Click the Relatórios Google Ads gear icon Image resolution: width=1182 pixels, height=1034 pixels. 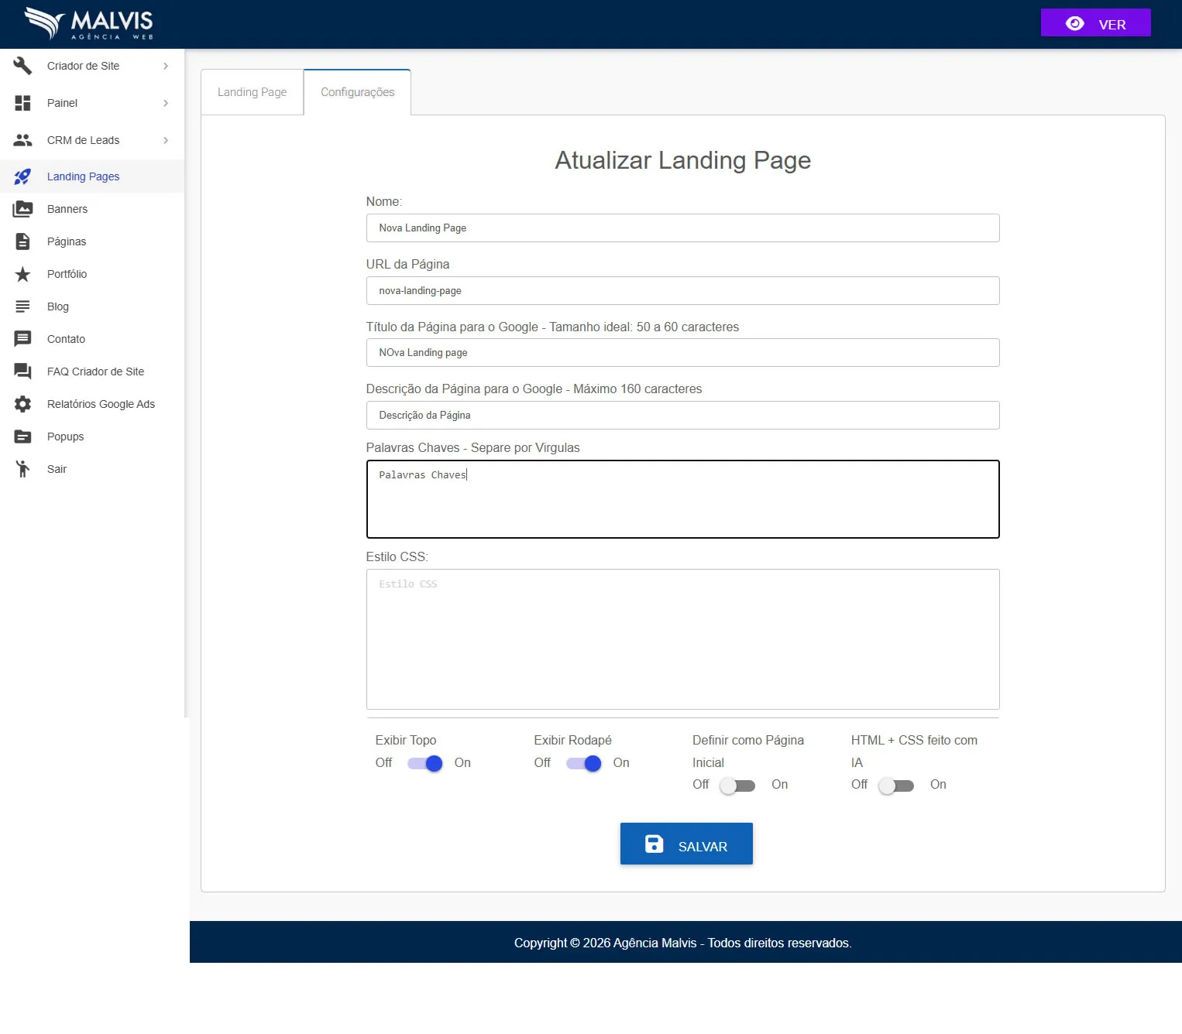(x=22, y=404)
